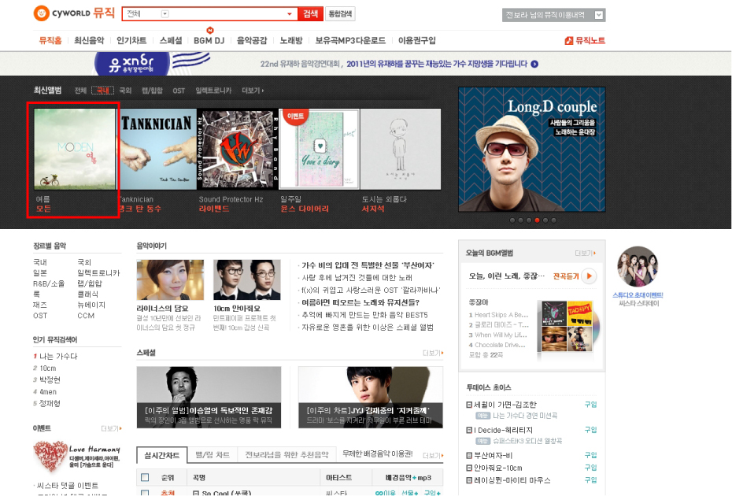Open the R&B/소울 genre link
Viewport: 732px width, 496px height.
point(49,283)
